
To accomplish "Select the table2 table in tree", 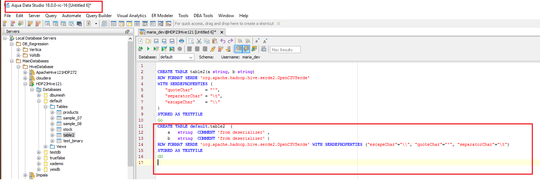I will coord(69,135).
